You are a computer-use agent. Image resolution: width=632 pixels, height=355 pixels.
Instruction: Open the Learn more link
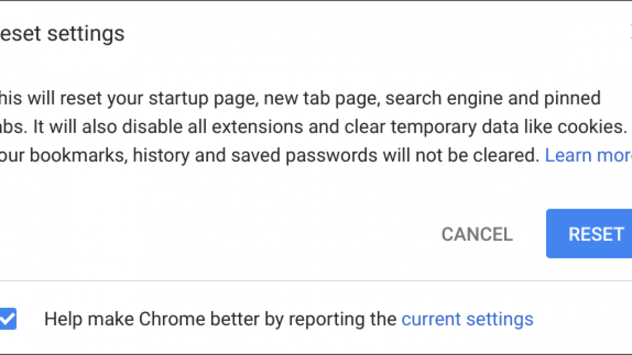point(588,156)
